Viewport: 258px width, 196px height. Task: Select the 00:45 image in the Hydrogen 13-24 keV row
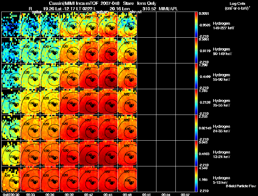pos(108,153)
